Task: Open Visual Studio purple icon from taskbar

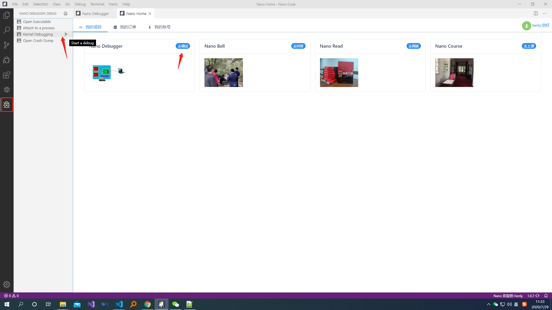Action: [91, 304]
